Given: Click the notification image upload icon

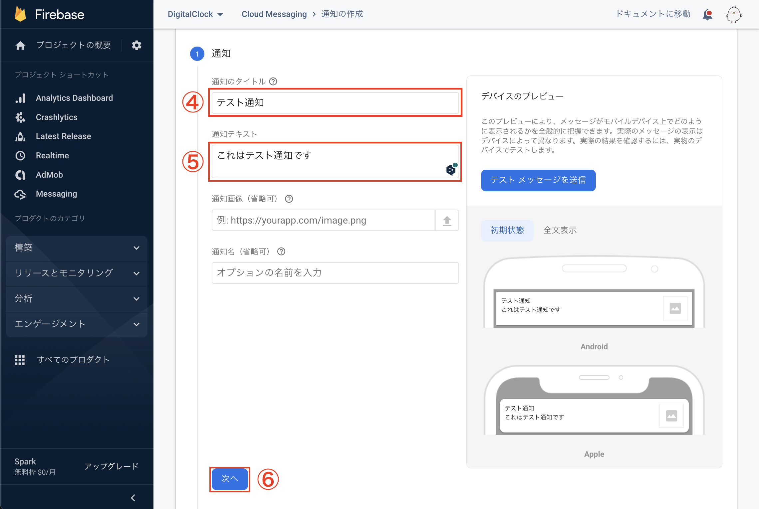Looking at the screenshot, I should [447, 220].
